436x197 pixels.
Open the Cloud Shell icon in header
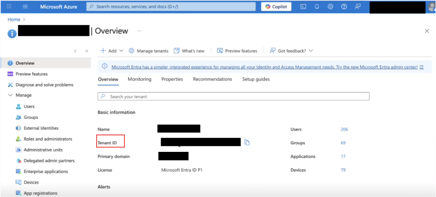click(x=304, y=7)
